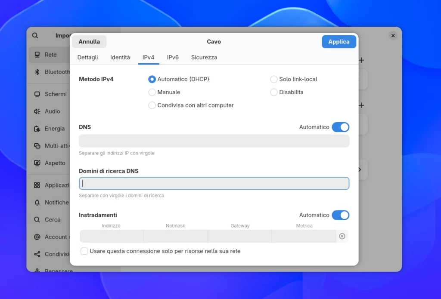Click the Aspetto appearance icon
The width and height of the screenshot is (441, 299).
tap(37, 163)
